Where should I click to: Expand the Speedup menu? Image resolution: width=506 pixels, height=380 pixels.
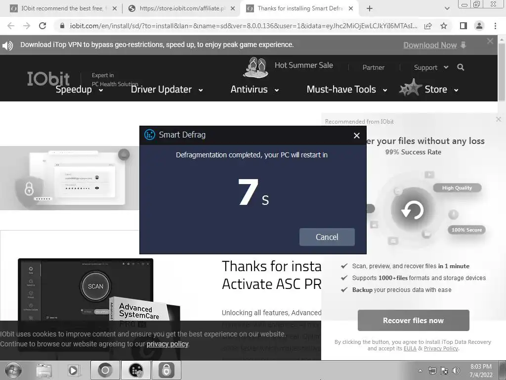80,90
